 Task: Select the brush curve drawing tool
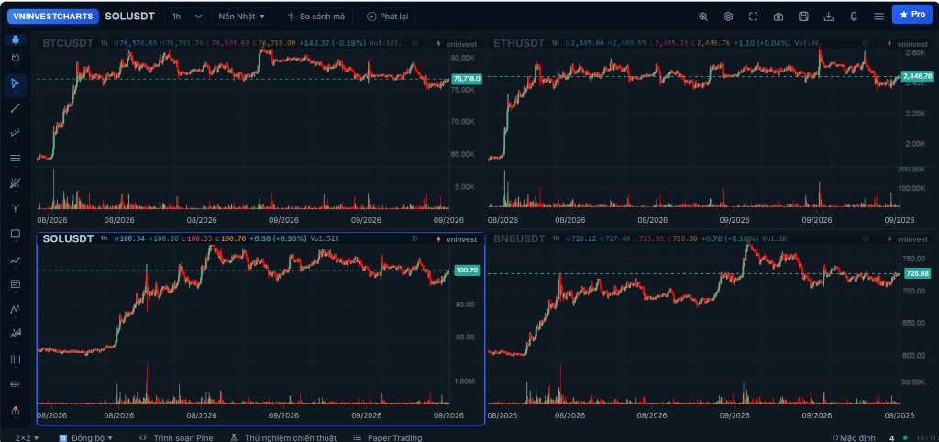(16, 260)
